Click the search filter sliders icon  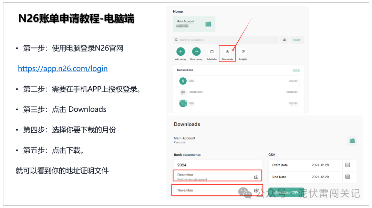[x=284, y=40]
